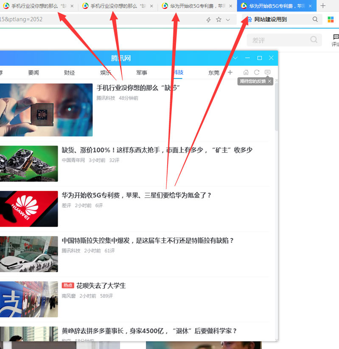339x349 pixels.
Task: Select the 军事 channel tab
Action: click(x=142, y=73)
